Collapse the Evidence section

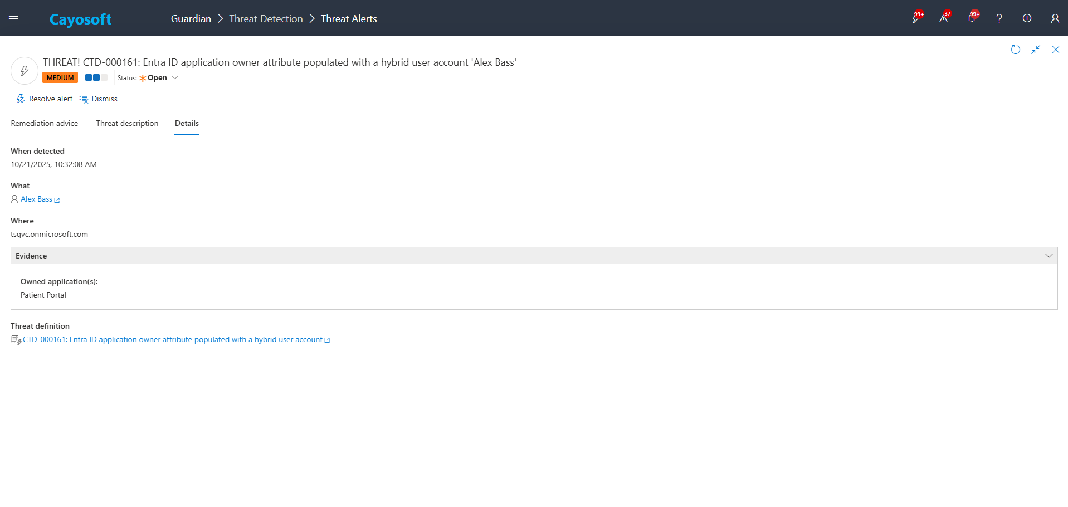(x=1049, y=256)
